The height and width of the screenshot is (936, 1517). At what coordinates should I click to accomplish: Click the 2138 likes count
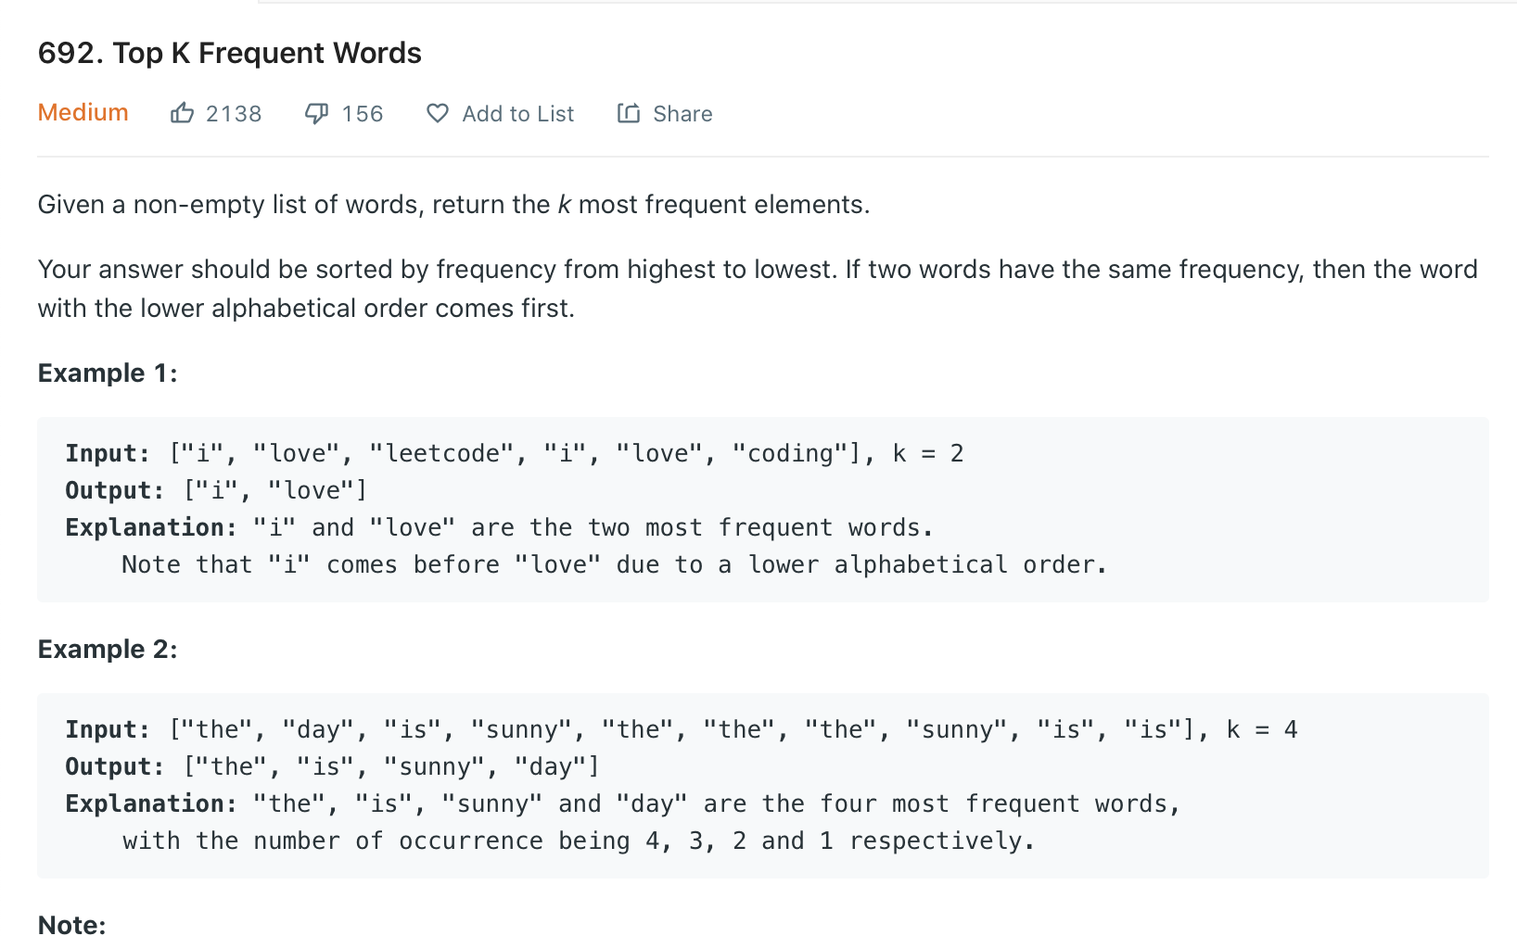pyautogui.click(x=234, y=114)
